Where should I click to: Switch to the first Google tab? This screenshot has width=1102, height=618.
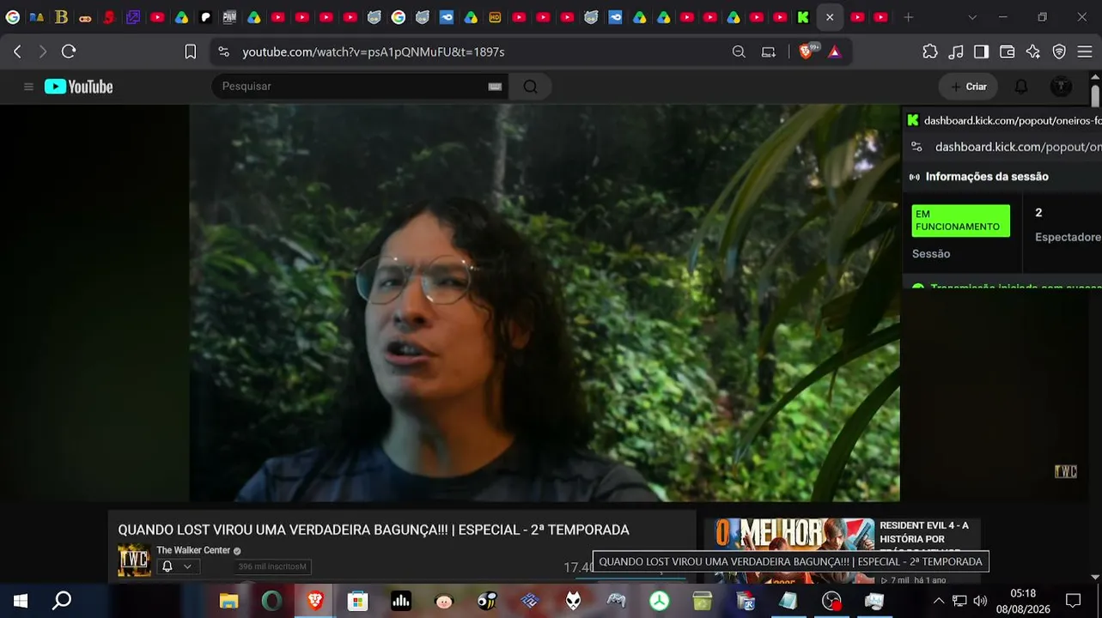pyautogui.click(x=13, y=17)
